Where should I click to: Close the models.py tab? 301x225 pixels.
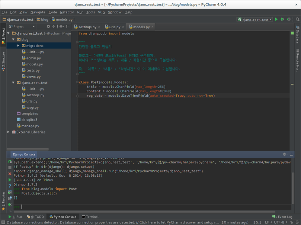click(153, 27)
